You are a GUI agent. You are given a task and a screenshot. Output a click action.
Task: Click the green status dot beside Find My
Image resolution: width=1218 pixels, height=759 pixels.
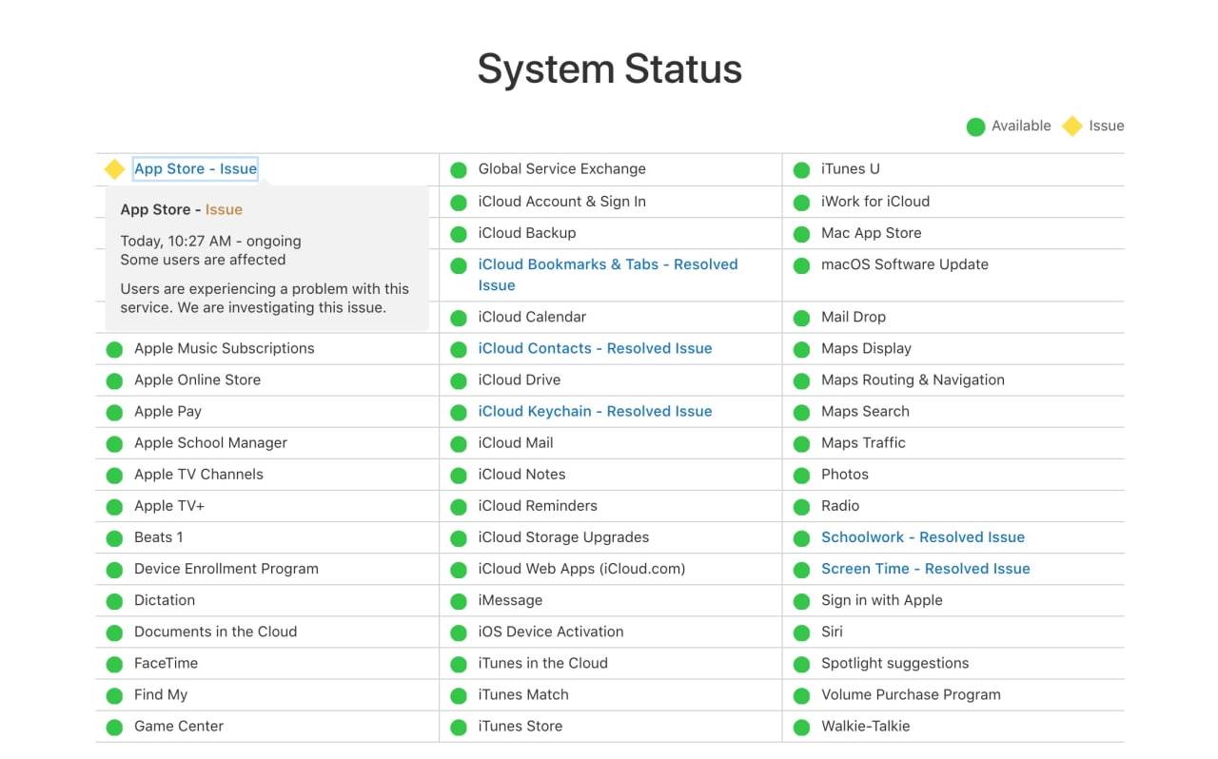[x=114, y=696]
